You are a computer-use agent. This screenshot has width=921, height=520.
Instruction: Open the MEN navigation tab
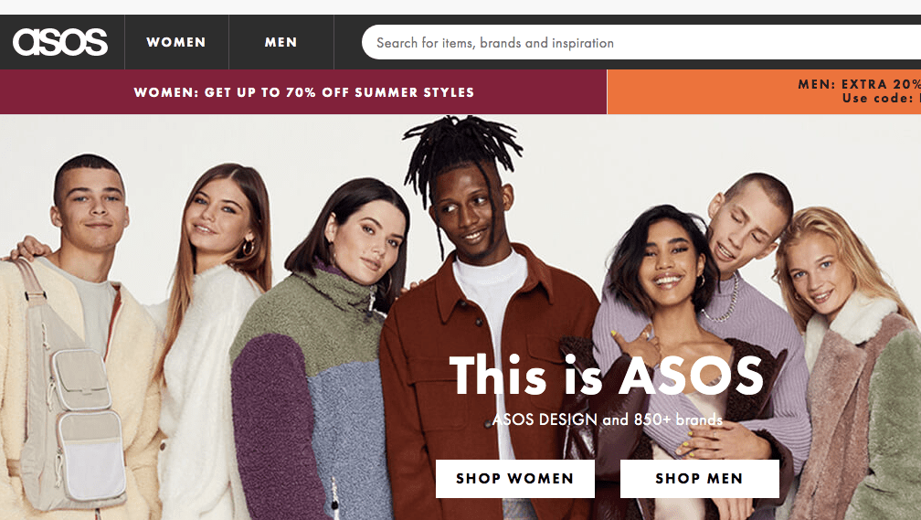pos(281,42)
